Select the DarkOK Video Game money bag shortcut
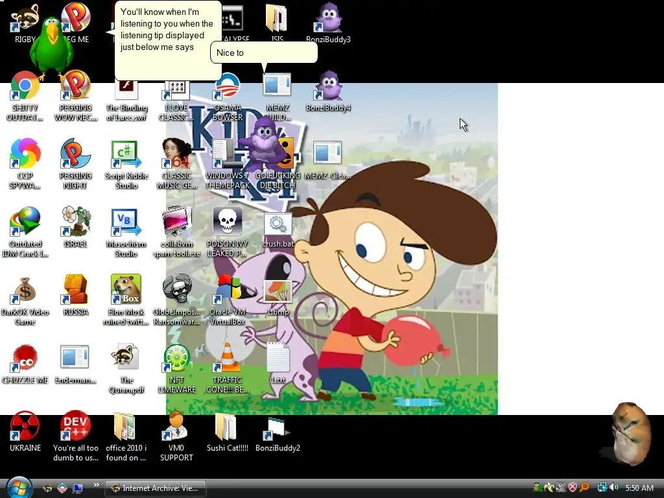 [25, 301]
